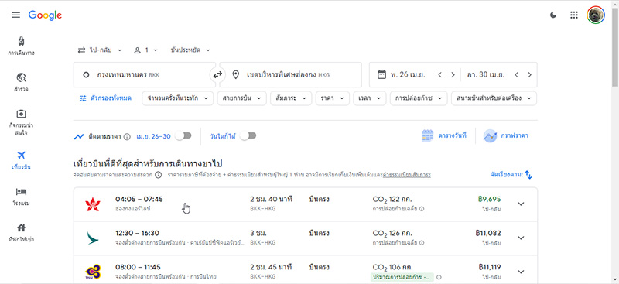Go to previous return date
Viewport: 619px width, 284px height.
[516, 74]
